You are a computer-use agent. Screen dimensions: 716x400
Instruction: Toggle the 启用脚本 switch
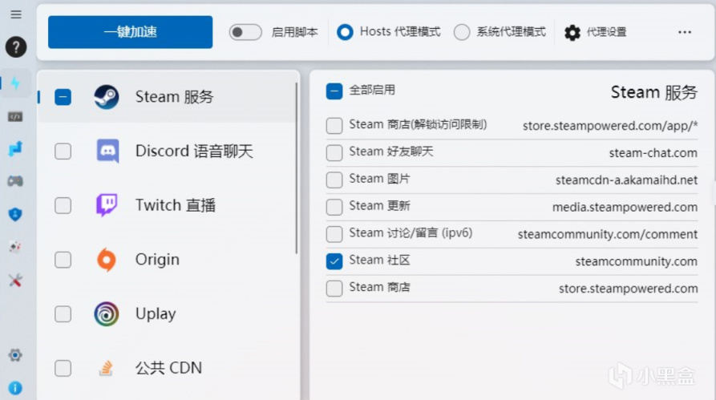tap(245, 32)
